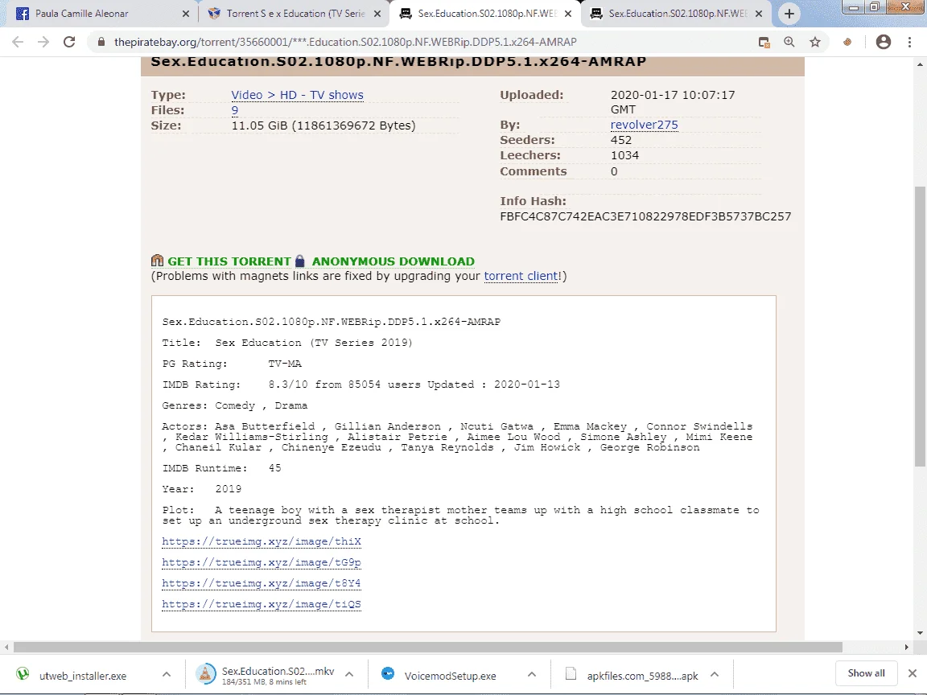
Task: Click the GET THIS TORRENT magnet link
Action: pyautogui.click(x=229, y=261)
